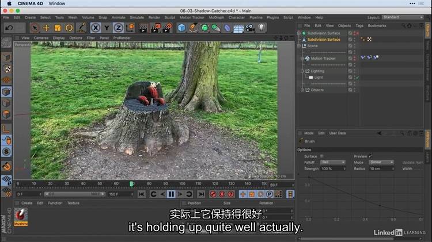Open viewport Cameras menu
Screen dimensions: 432x242
[41, 38]
